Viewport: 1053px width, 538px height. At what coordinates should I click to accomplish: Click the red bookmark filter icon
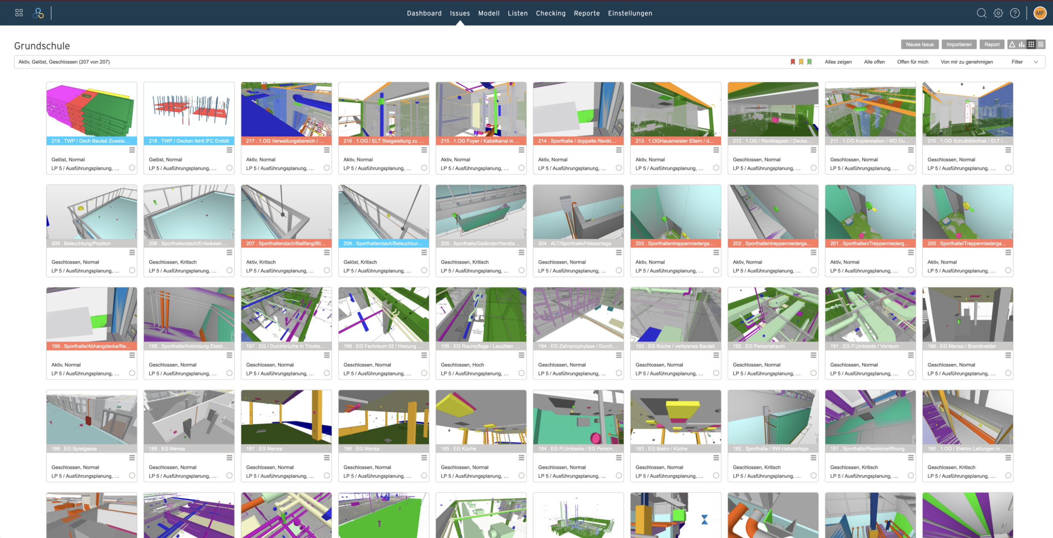793,62
